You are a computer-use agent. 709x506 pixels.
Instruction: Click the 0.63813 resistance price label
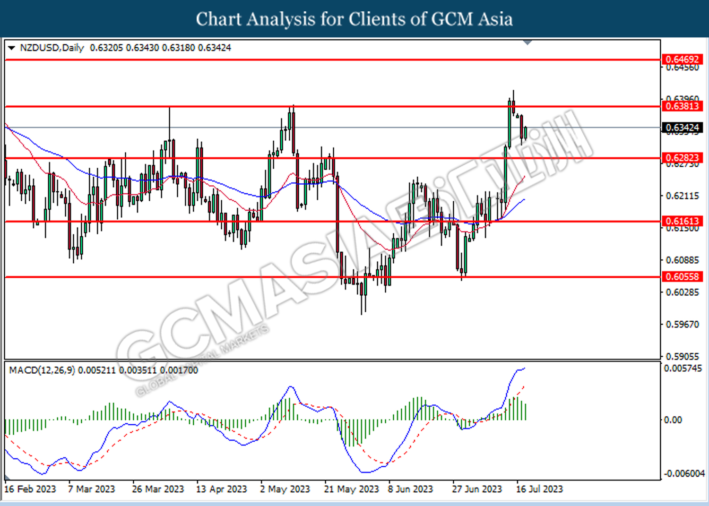pyautogui.click(x=682, y=106)
